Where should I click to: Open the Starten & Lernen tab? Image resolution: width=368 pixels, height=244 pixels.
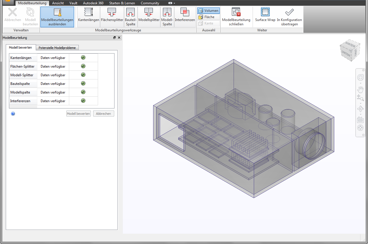(x=122, y=3)
